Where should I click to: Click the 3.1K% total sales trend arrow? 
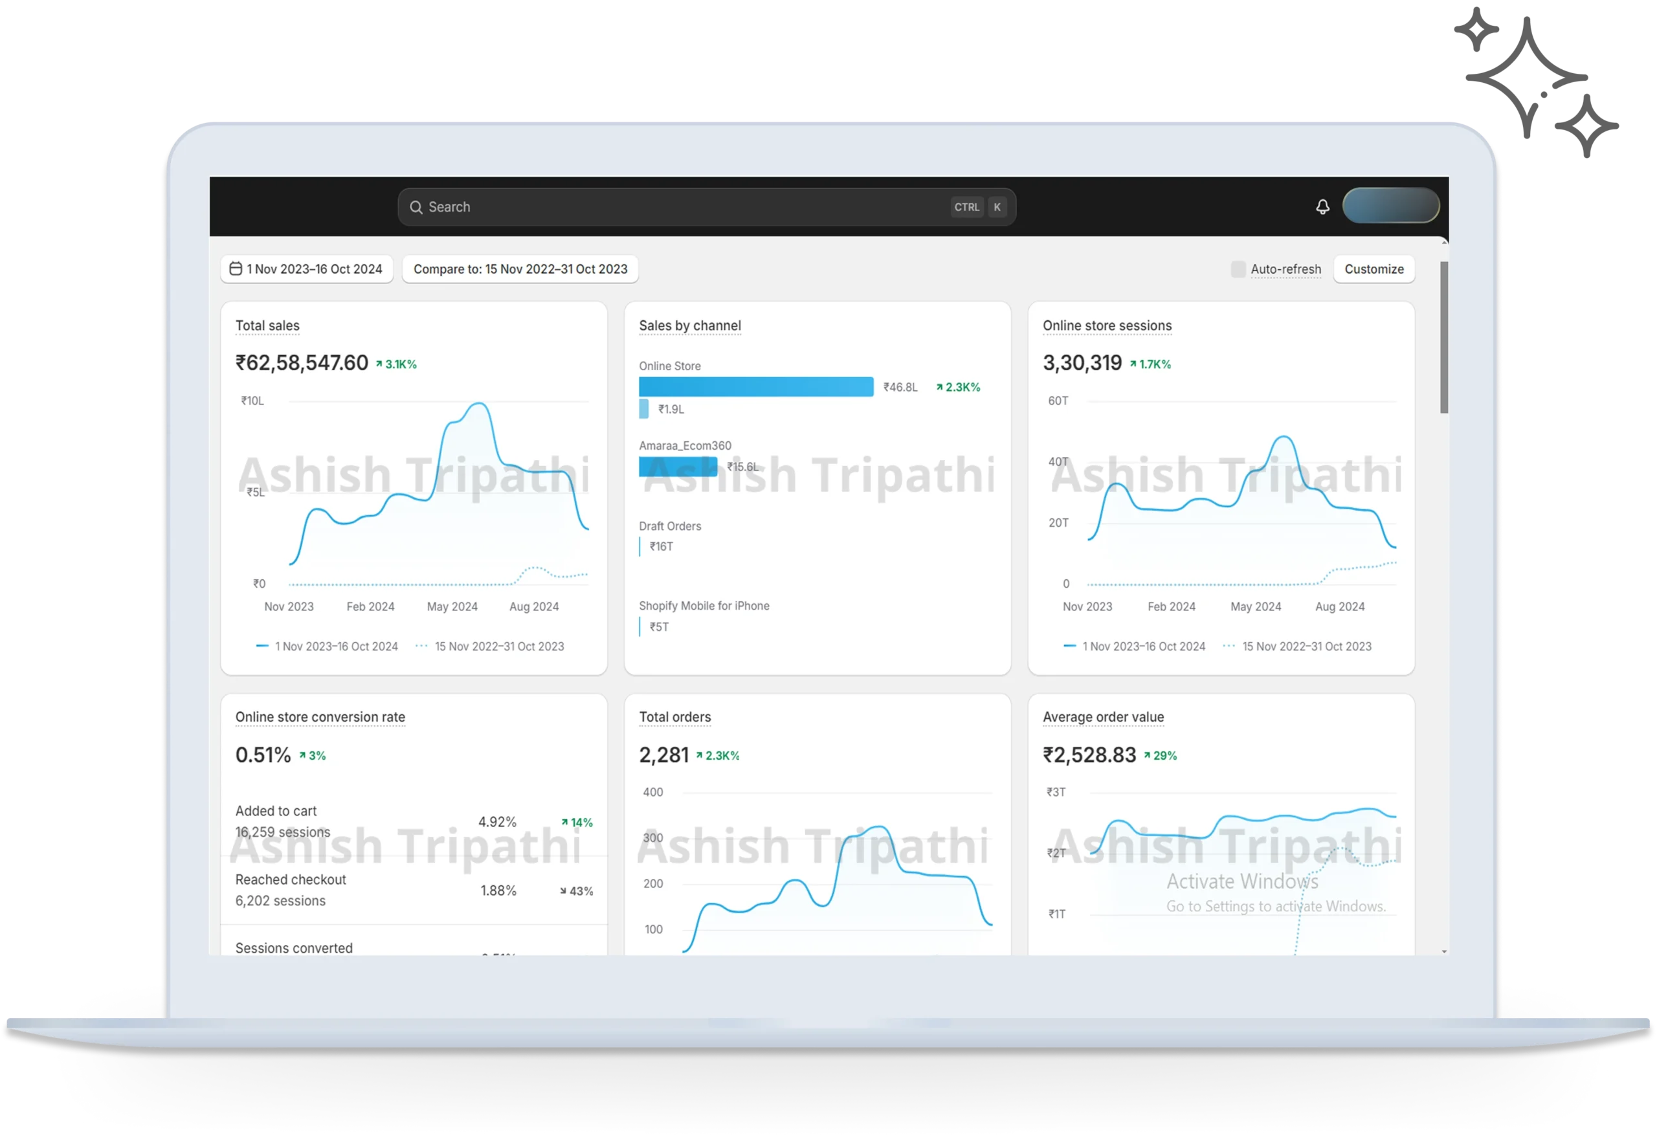[379, 364]
